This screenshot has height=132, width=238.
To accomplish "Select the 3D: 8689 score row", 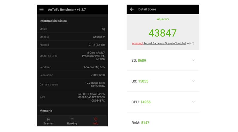I will click(163, 60).
